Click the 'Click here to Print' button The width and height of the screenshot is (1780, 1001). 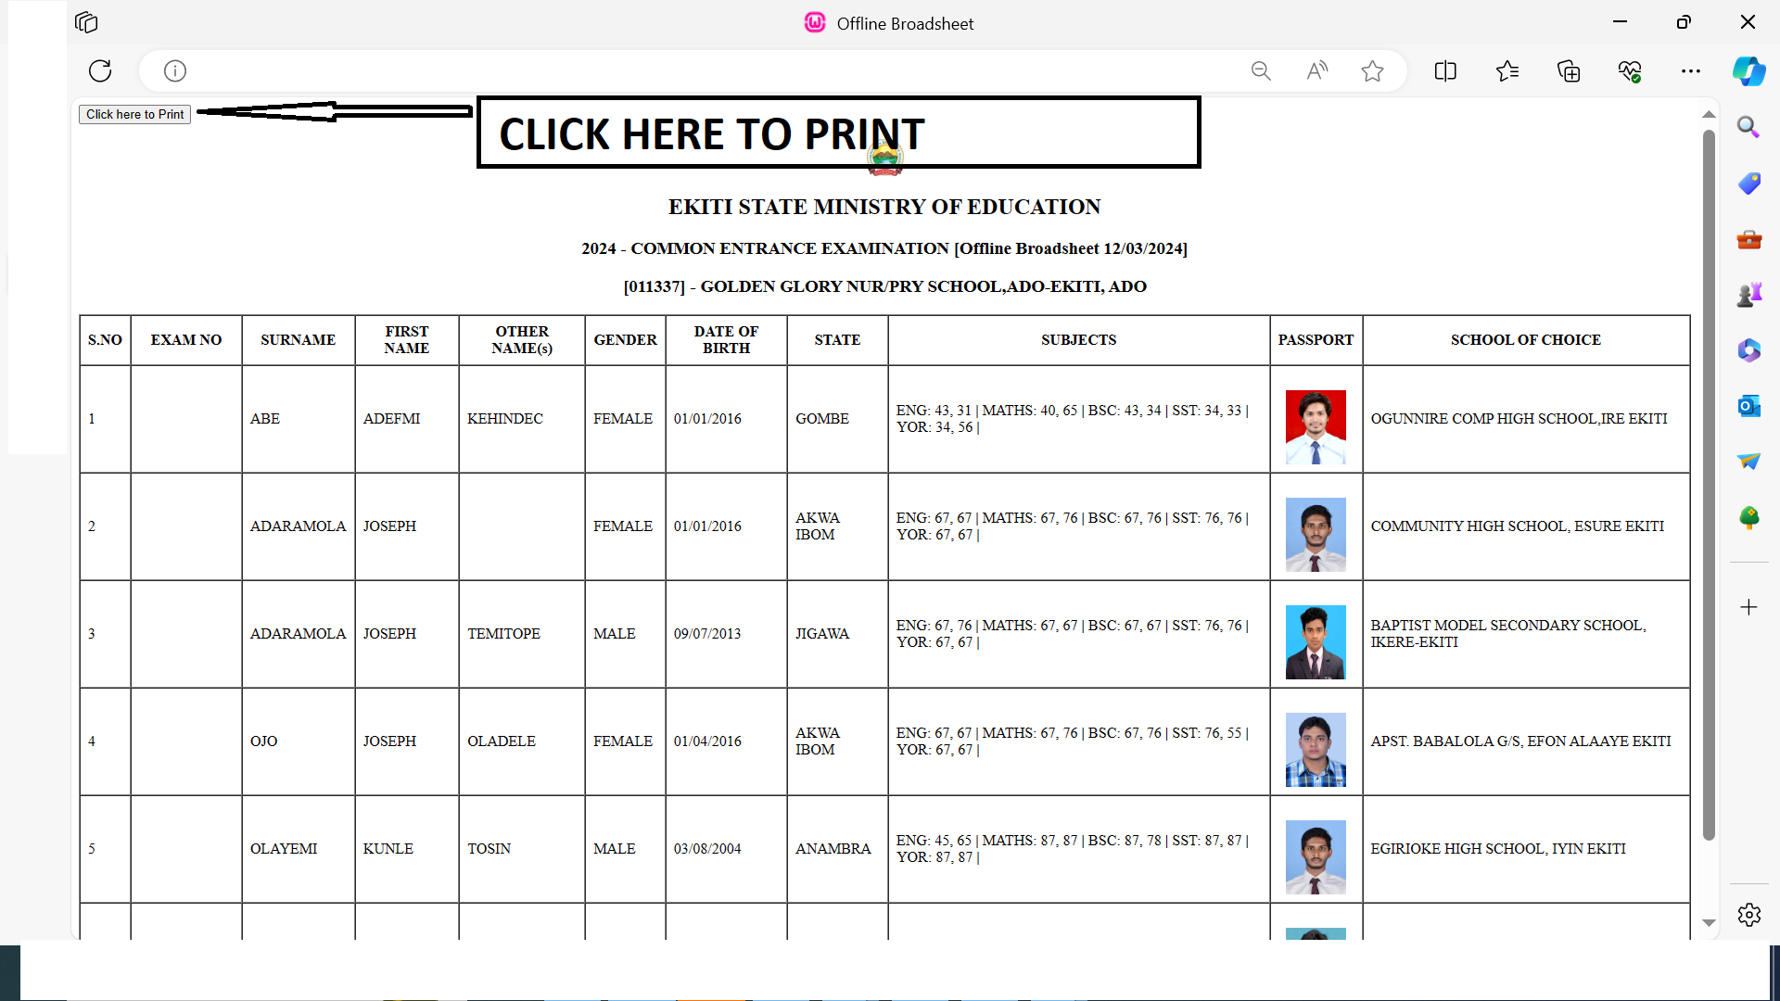tap(134, 114)
